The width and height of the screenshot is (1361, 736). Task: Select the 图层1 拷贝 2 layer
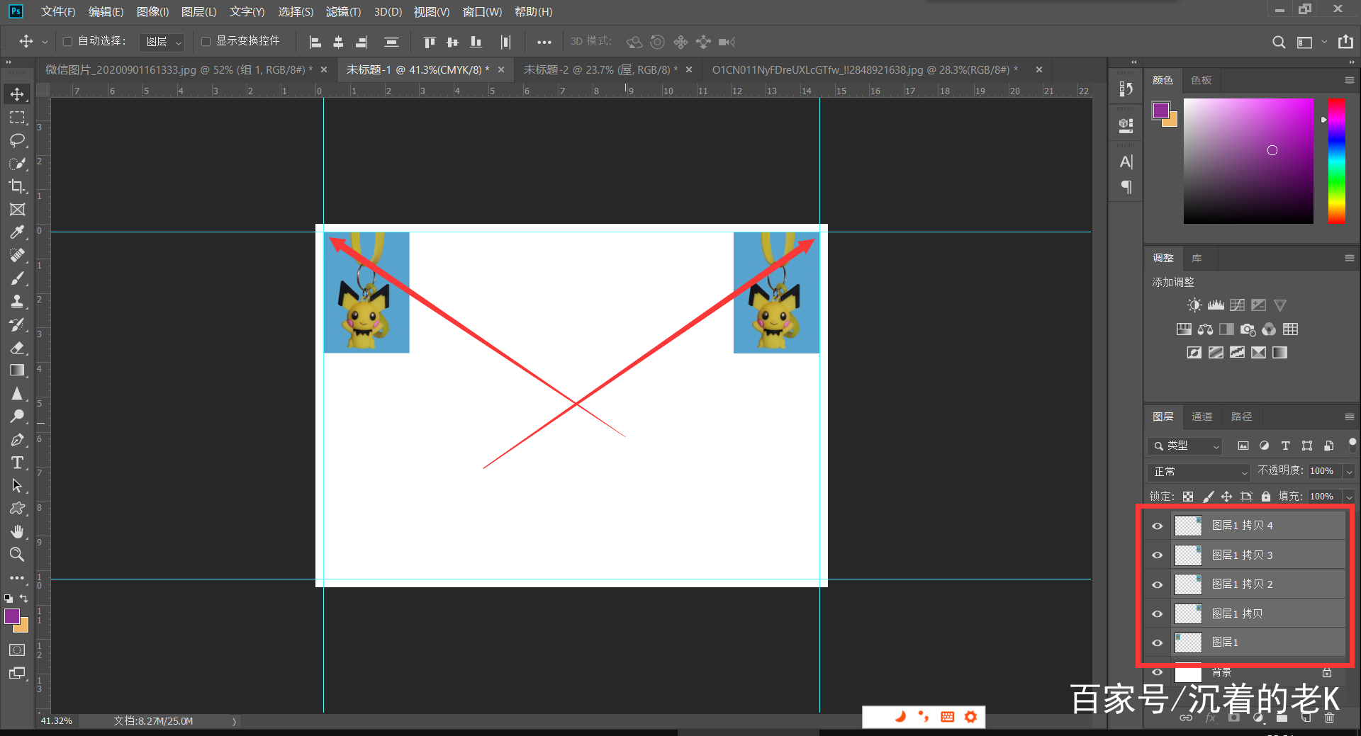[x=1242, y=584]
